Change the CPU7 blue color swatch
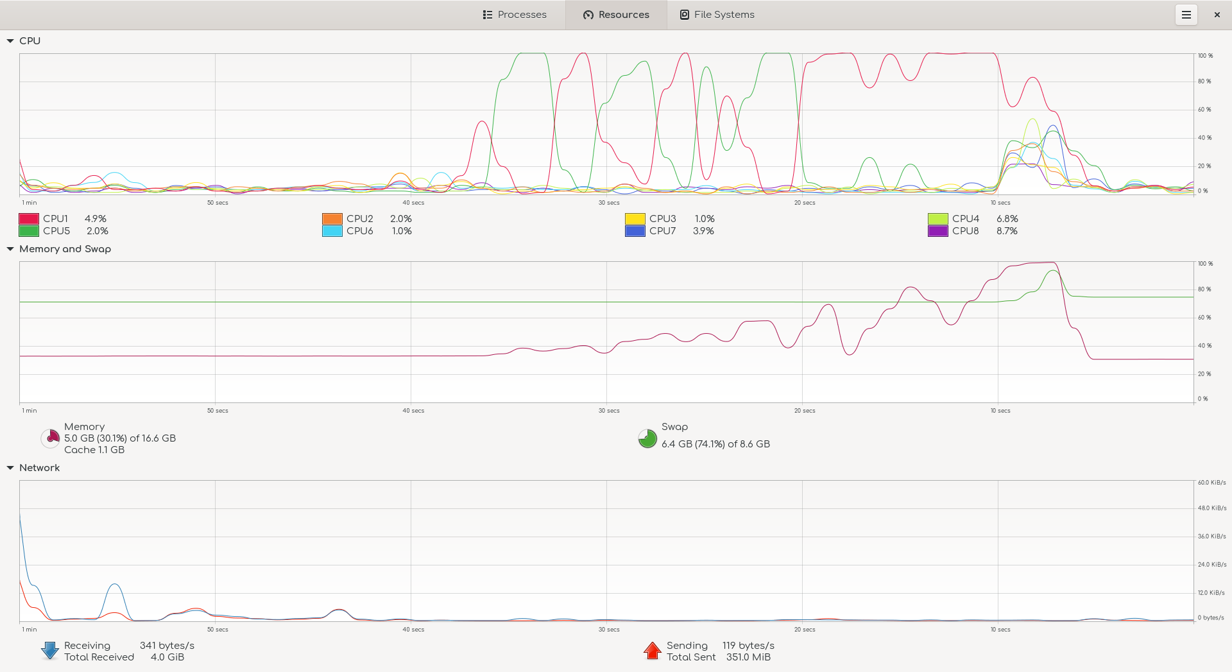 point(635,231)
